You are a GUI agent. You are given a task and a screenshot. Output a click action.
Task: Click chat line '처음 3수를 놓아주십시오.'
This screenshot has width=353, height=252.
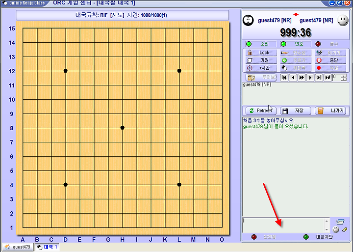(x=269, y=120)
